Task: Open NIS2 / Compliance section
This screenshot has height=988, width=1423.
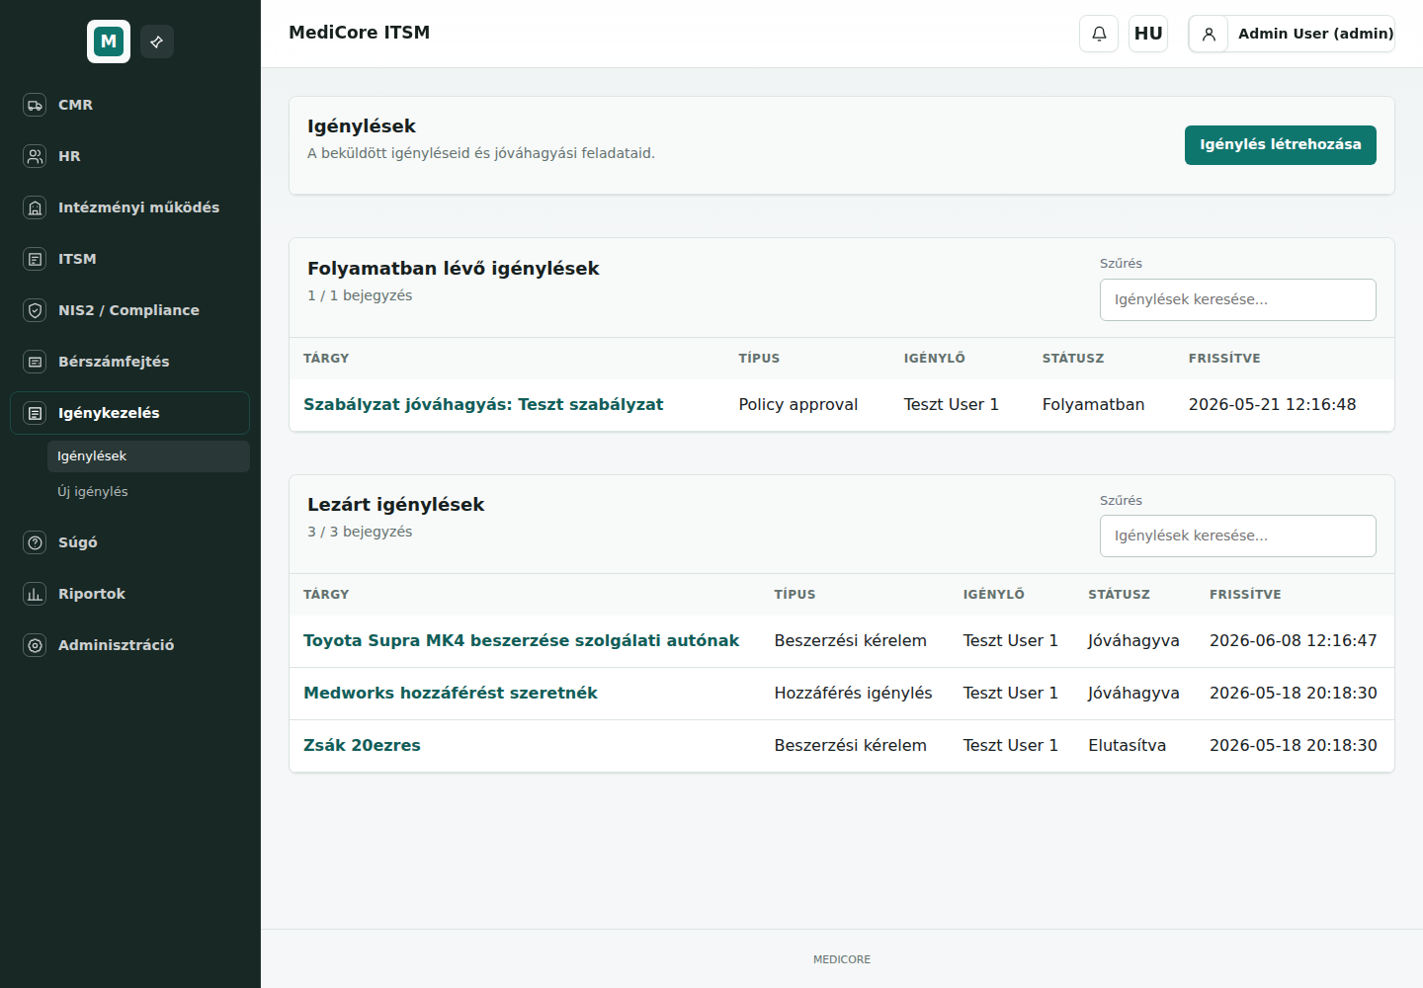Action: pos(130,310)
